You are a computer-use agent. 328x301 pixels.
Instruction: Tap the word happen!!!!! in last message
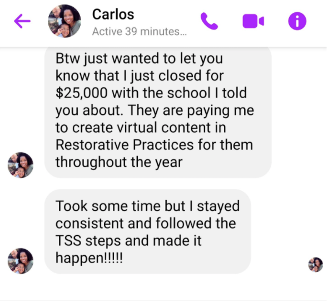89,258
